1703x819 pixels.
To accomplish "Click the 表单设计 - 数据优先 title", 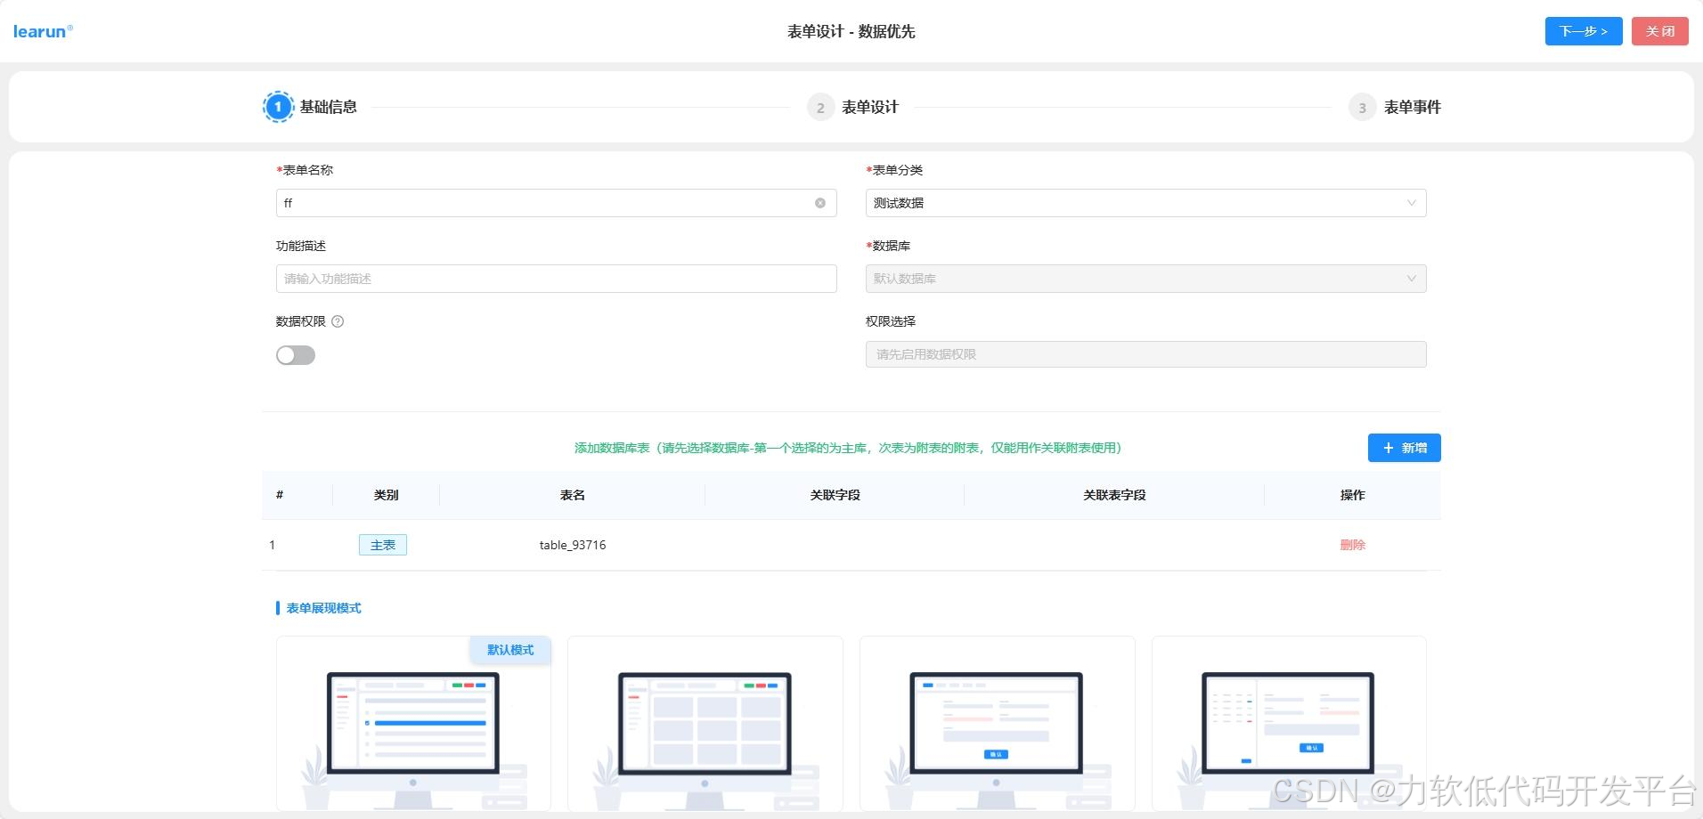I will pyautogui.click(x=851, y=31).
